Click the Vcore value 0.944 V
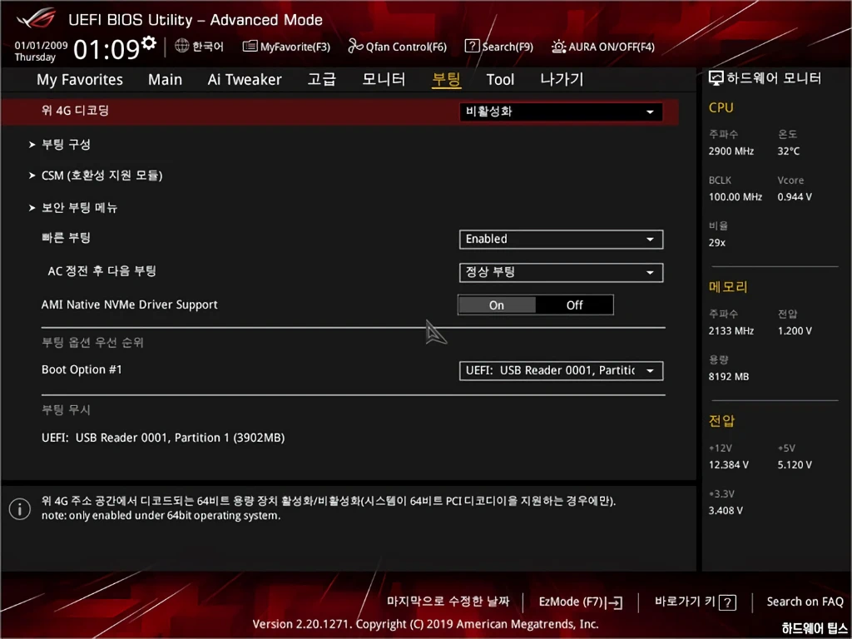Viewport: 852px width, 639px height. click(795, 197)
